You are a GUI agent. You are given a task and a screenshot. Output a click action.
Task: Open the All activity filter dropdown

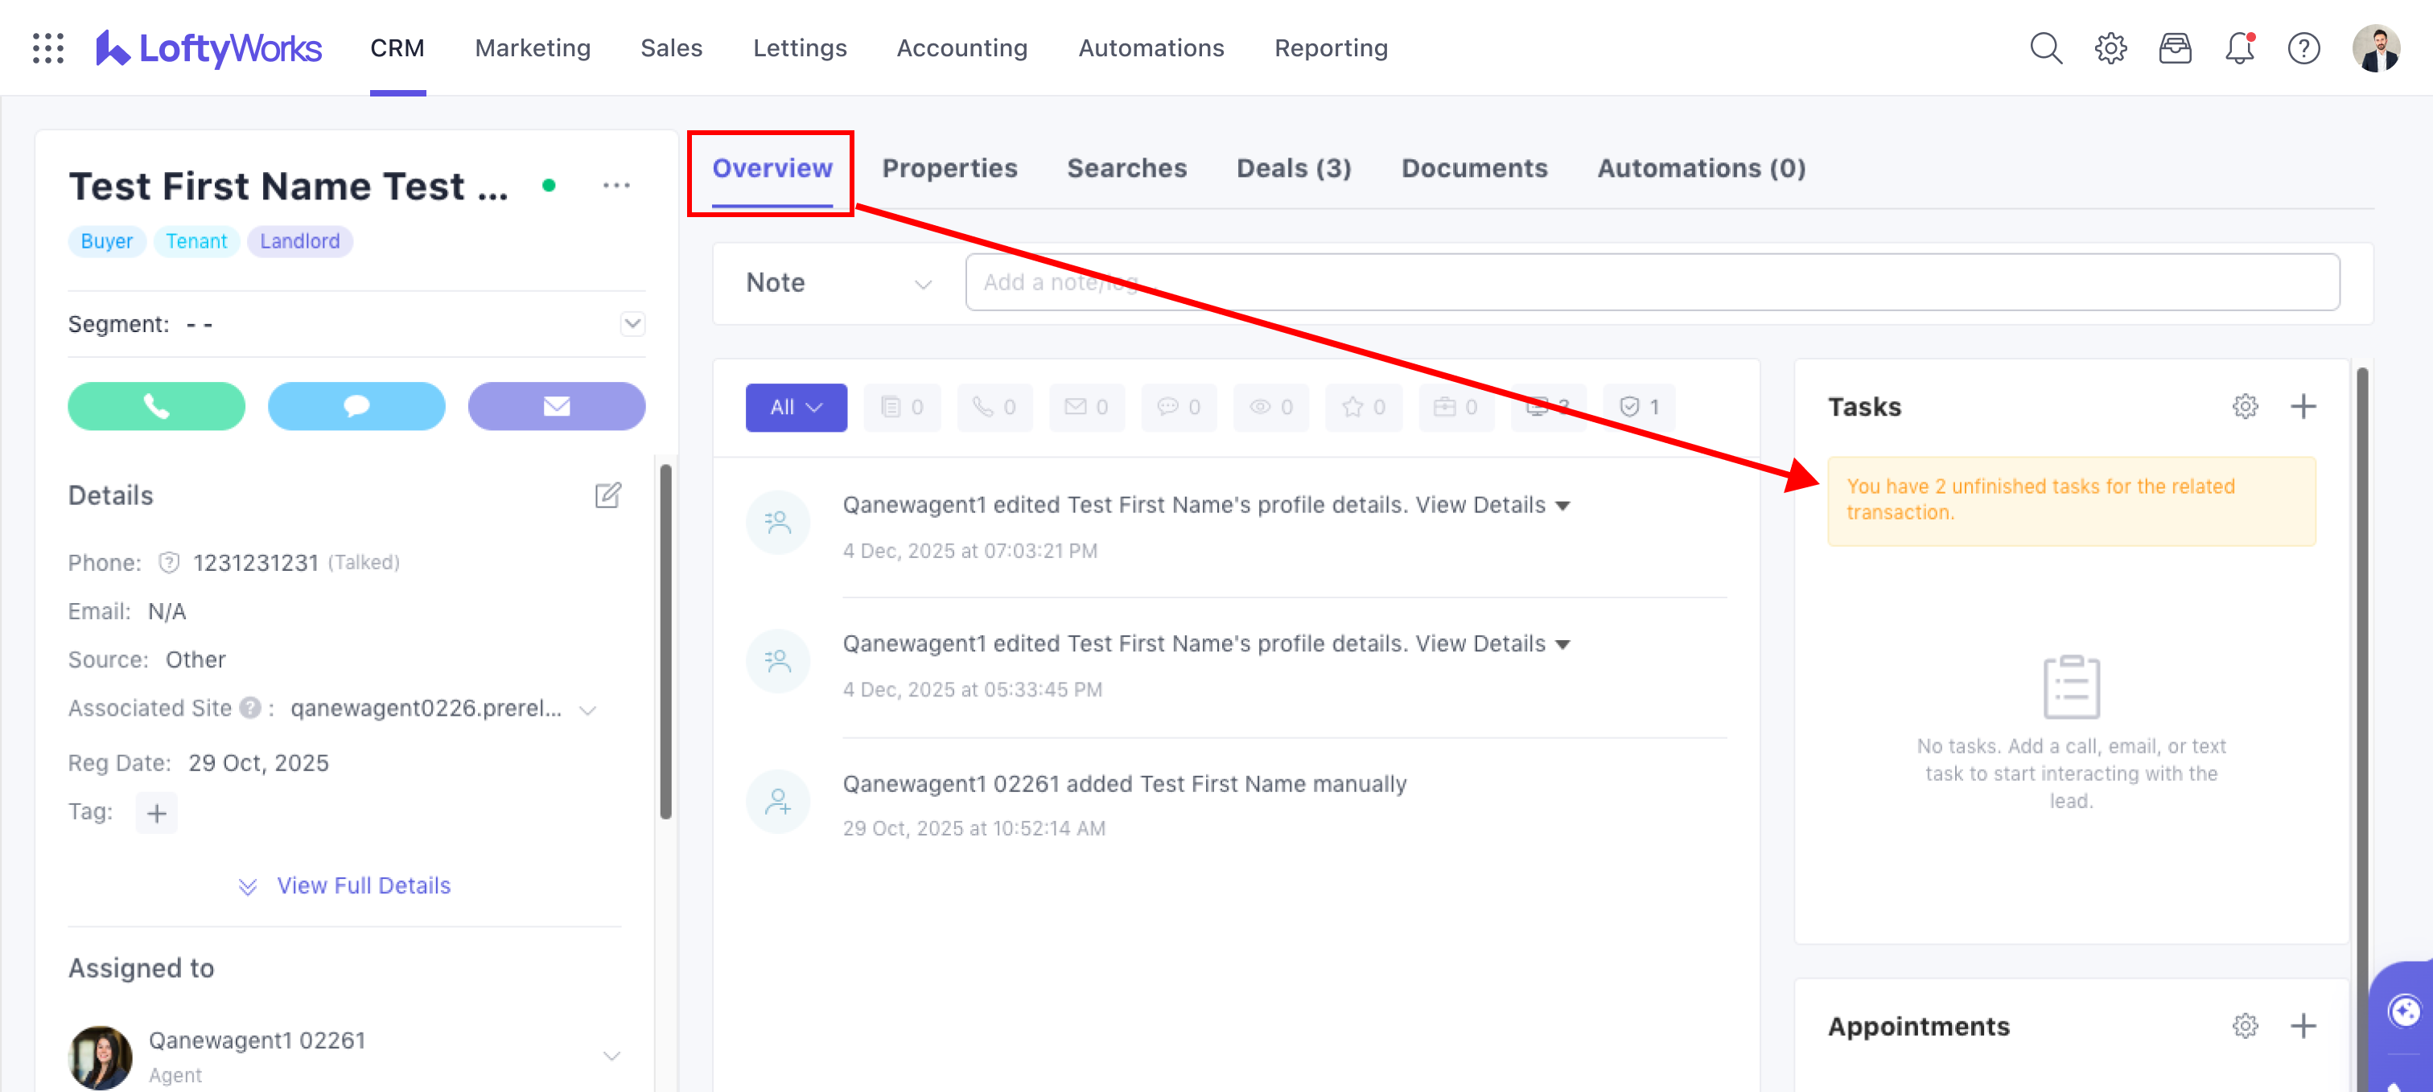tap(795, 407)
